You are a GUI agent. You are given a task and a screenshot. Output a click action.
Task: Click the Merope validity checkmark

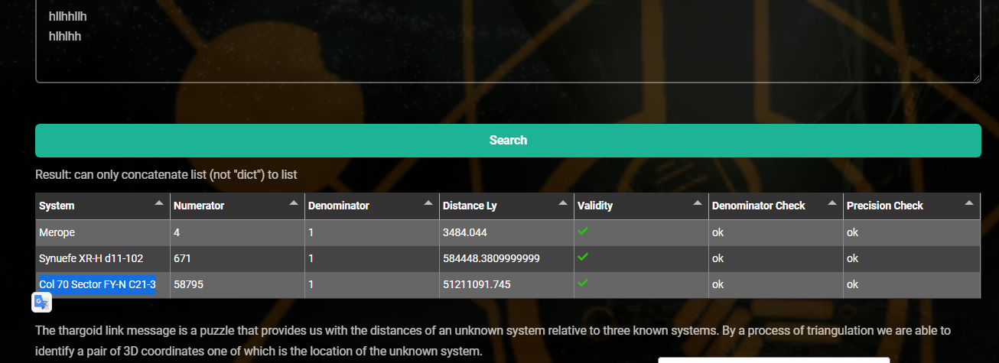point(583,231)
